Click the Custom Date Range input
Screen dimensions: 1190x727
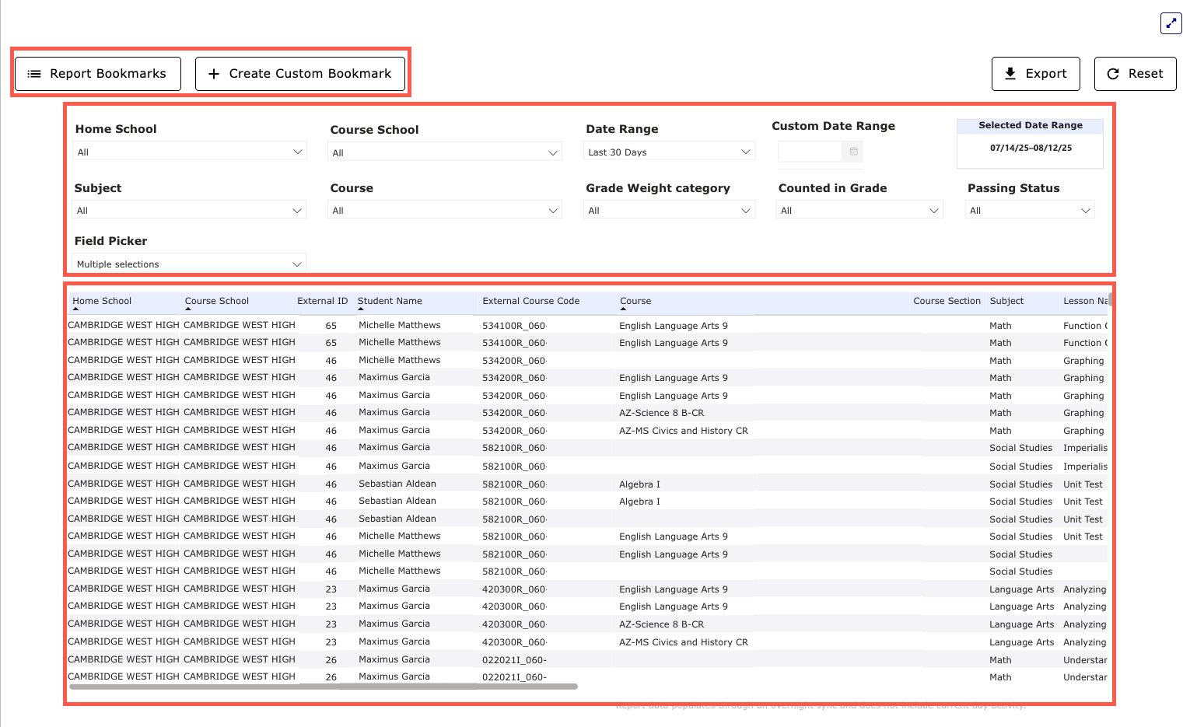(810, 152)
